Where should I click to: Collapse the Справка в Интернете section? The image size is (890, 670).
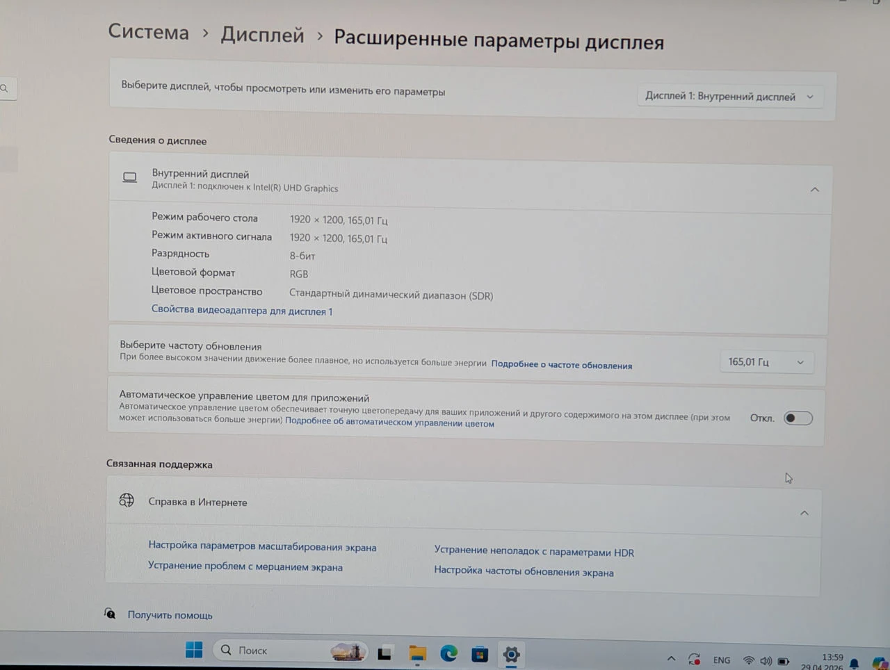click(x=804, y=513)
